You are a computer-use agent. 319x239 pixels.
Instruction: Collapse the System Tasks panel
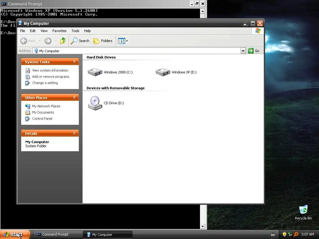(74, 62)
